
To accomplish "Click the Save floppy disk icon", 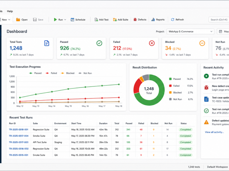I will click(x=35, y=20).
